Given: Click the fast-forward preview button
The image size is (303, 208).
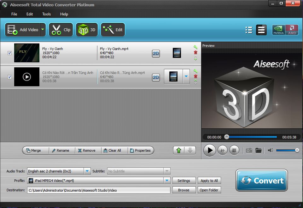Looking at the screenshot, I should tap(222, 150).
